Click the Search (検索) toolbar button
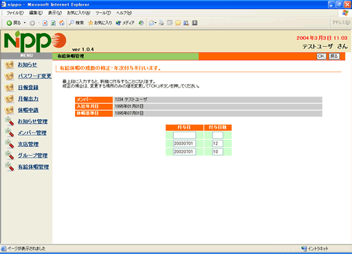The width and height of the screenshot is (352, 254). pos(76,23)
